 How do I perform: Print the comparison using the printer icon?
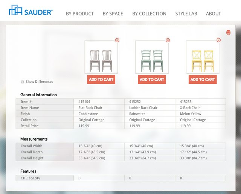(228, 33)
